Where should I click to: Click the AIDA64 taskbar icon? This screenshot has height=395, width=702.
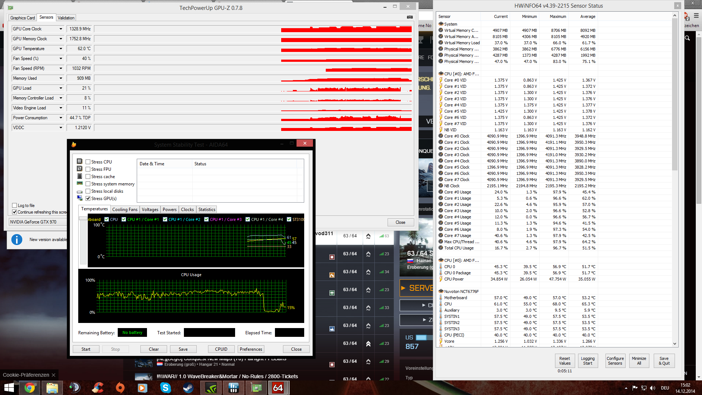[x=278, y=388]
